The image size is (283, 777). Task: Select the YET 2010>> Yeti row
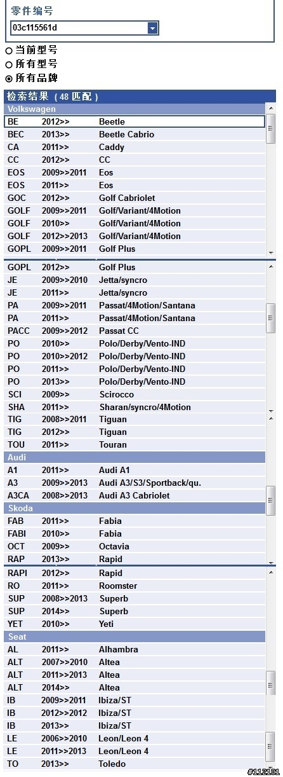point(135,624)
